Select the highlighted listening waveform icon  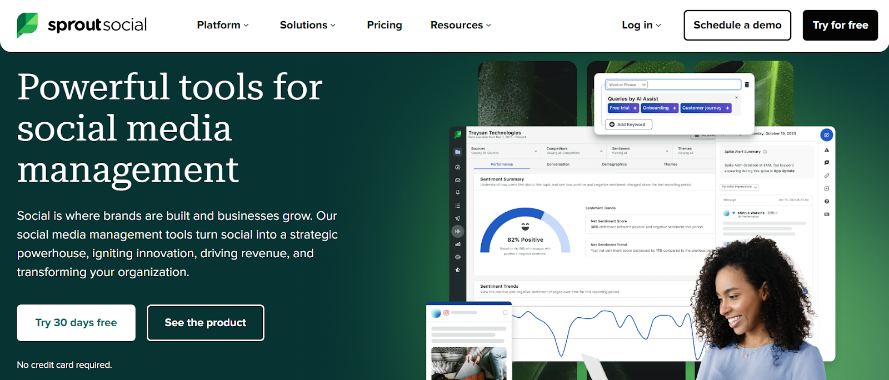pyautogui.click(x=458, y=231)
